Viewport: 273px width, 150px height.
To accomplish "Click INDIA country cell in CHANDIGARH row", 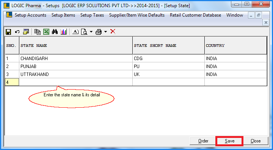I will [236, 59].
